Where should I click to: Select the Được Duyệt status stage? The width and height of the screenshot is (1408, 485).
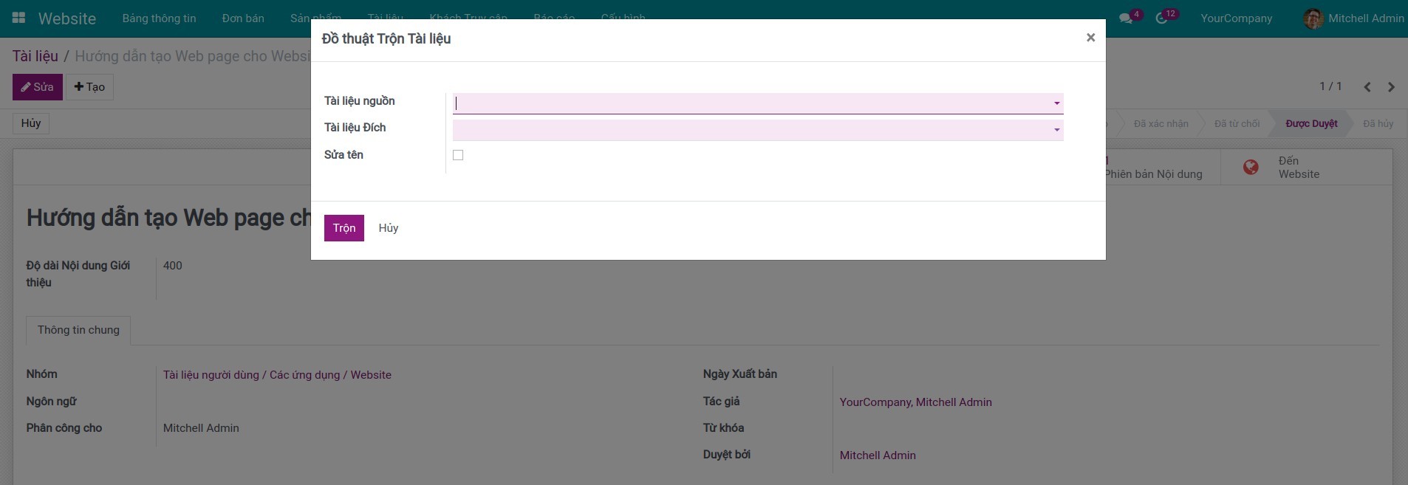[x=1311, y=123]
